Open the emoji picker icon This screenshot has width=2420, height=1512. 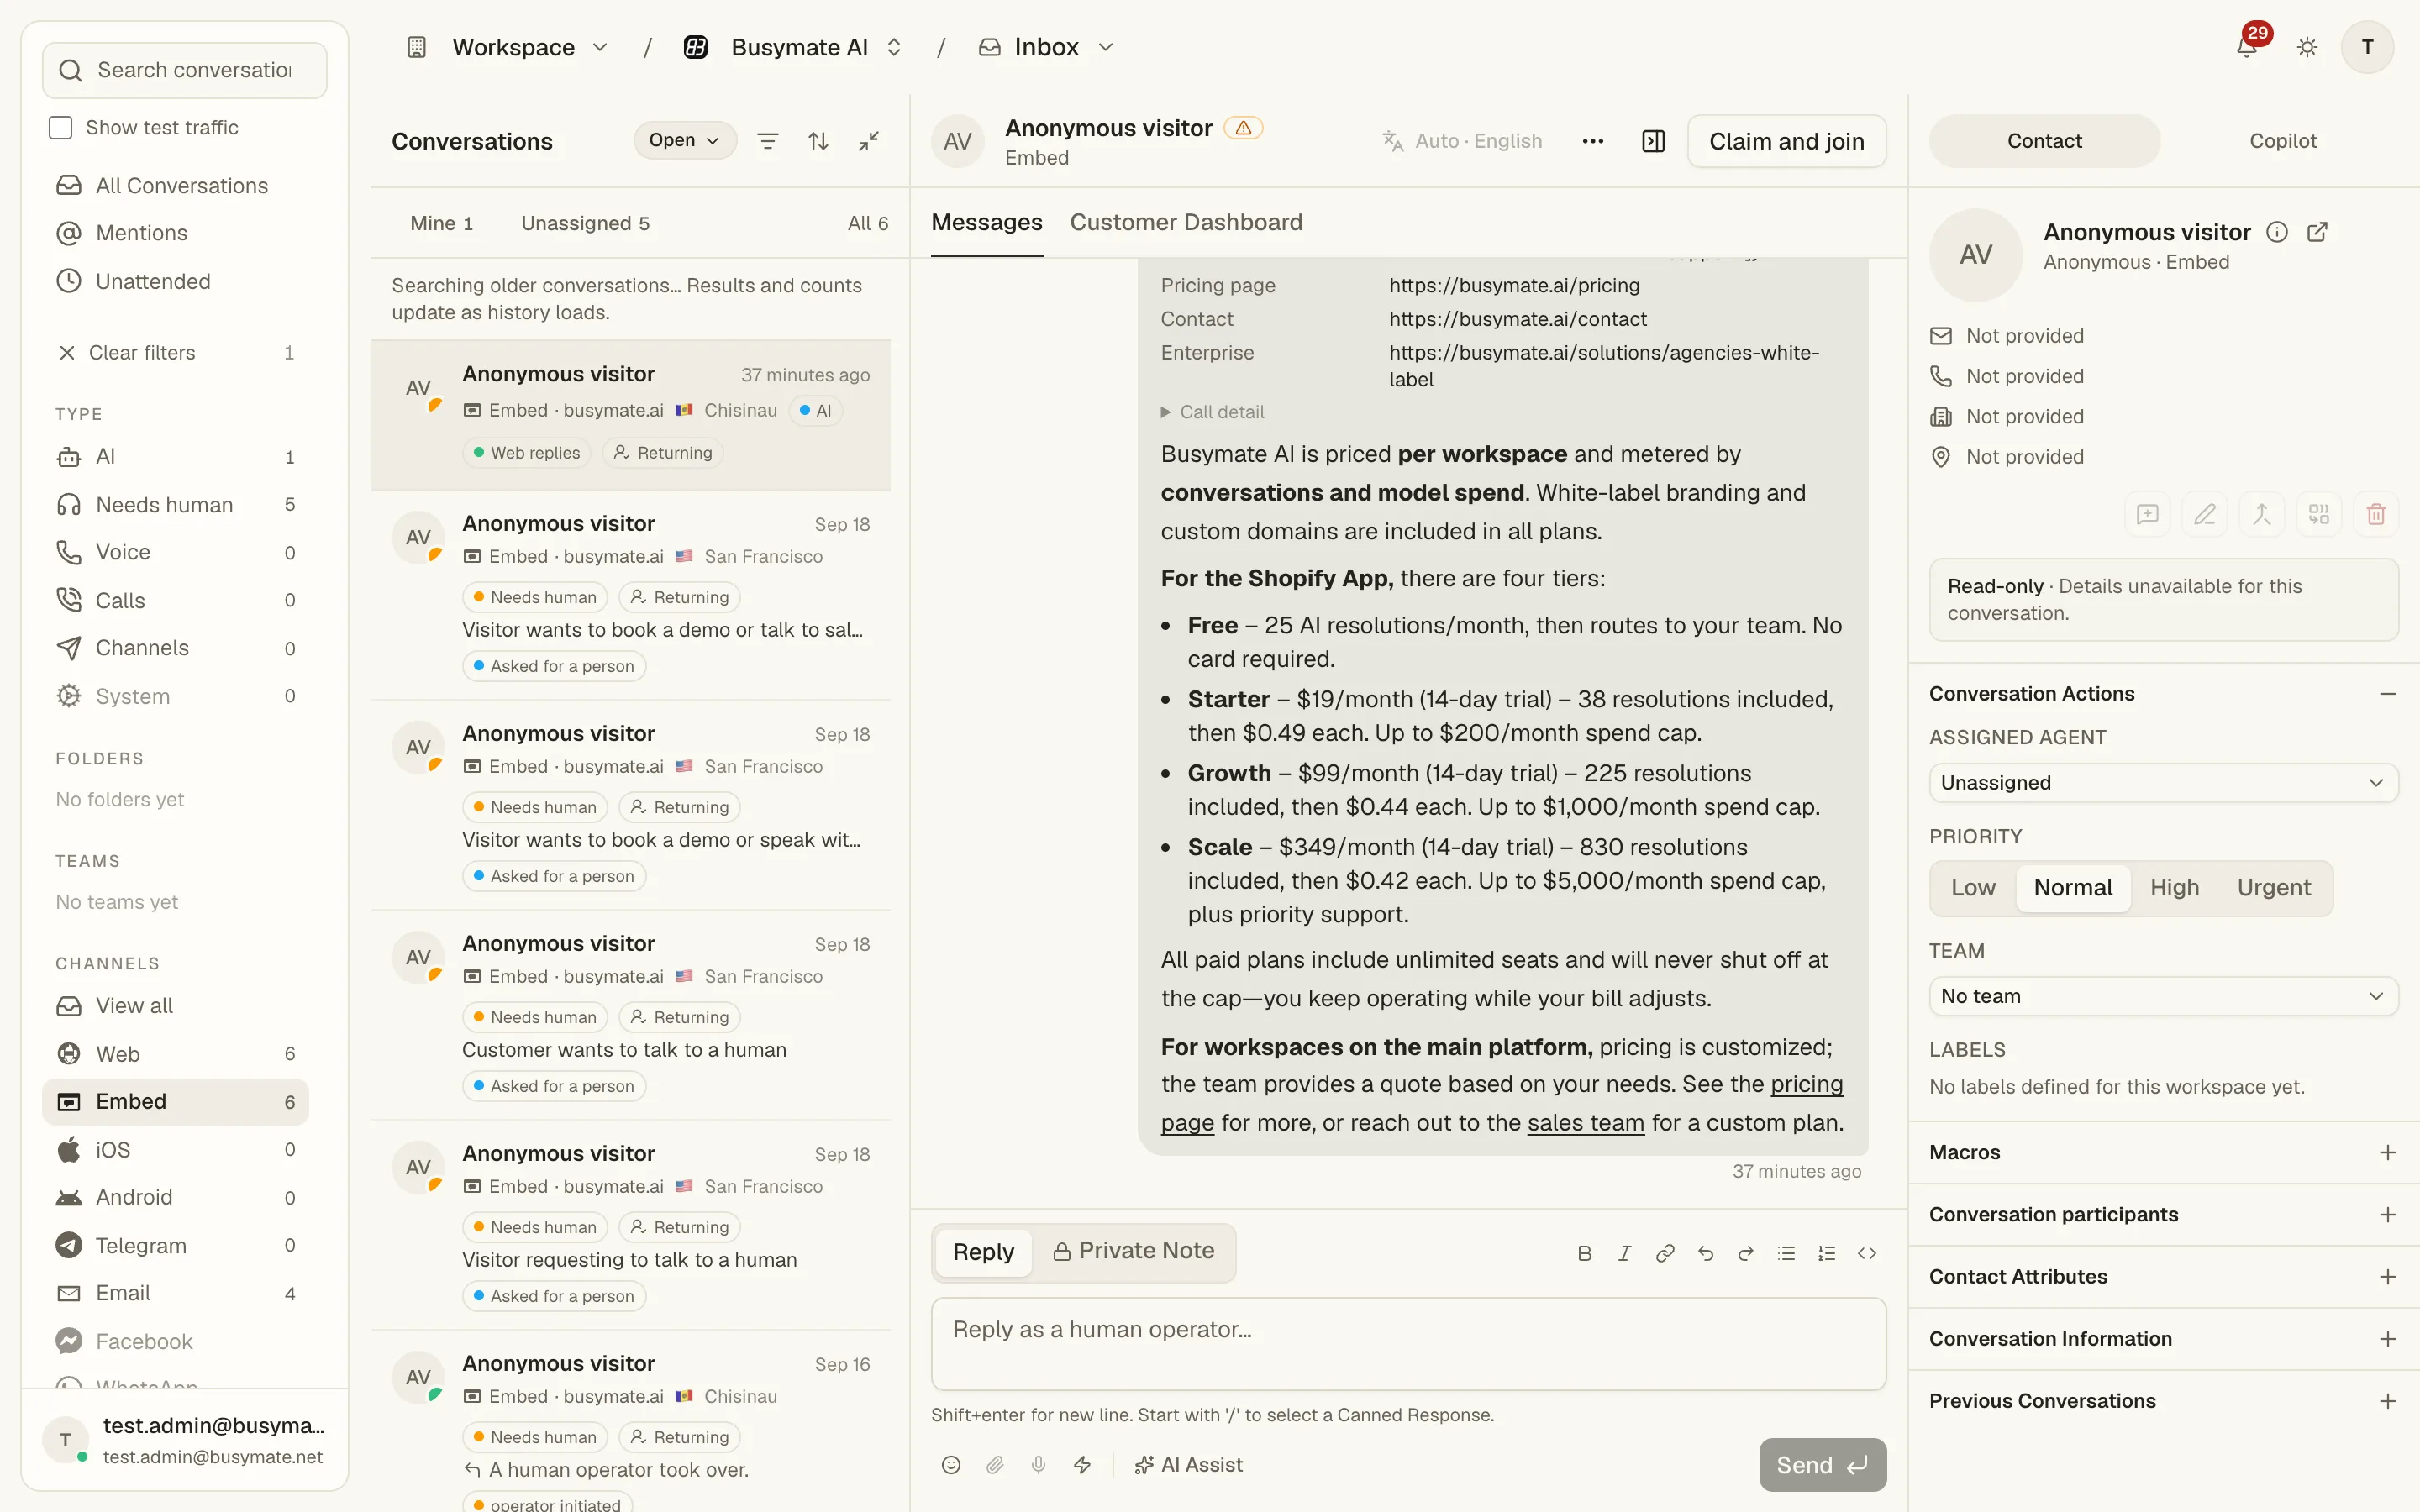(951, 1465)
